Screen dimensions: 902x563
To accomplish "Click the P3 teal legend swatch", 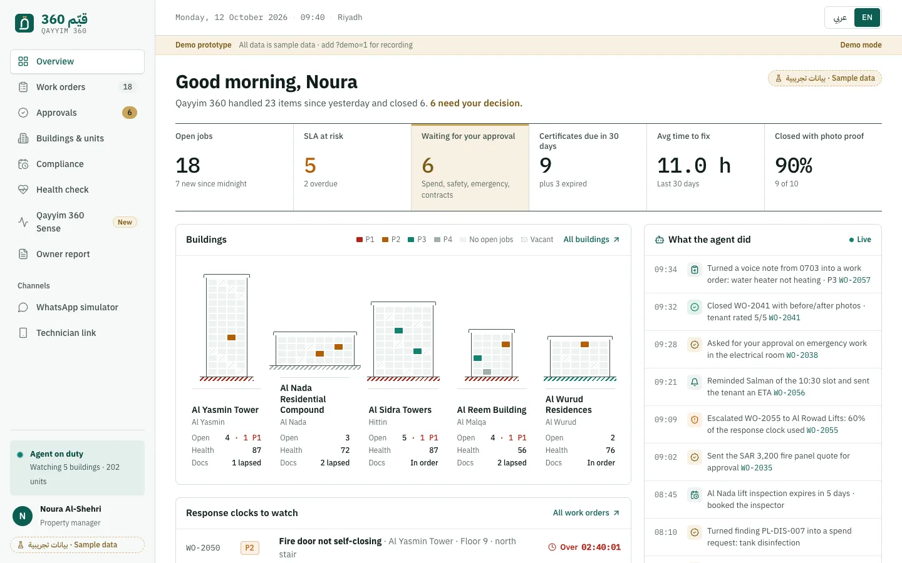I will coord(411,240).
